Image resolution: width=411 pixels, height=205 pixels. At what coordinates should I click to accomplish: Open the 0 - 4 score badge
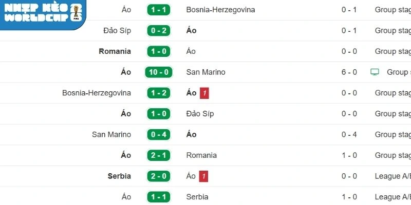tap(159, 135)
